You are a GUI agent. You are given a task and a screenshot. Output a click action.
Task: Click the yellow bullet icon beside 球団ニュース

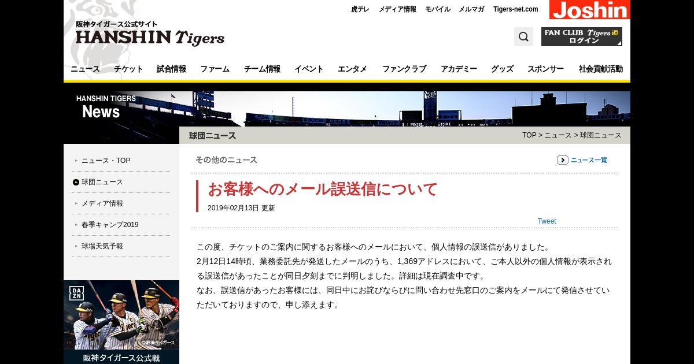pos(76,182)
